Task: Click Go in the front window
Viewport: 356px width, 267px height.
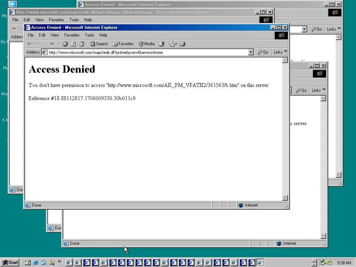Action: [x=263, y=52]
